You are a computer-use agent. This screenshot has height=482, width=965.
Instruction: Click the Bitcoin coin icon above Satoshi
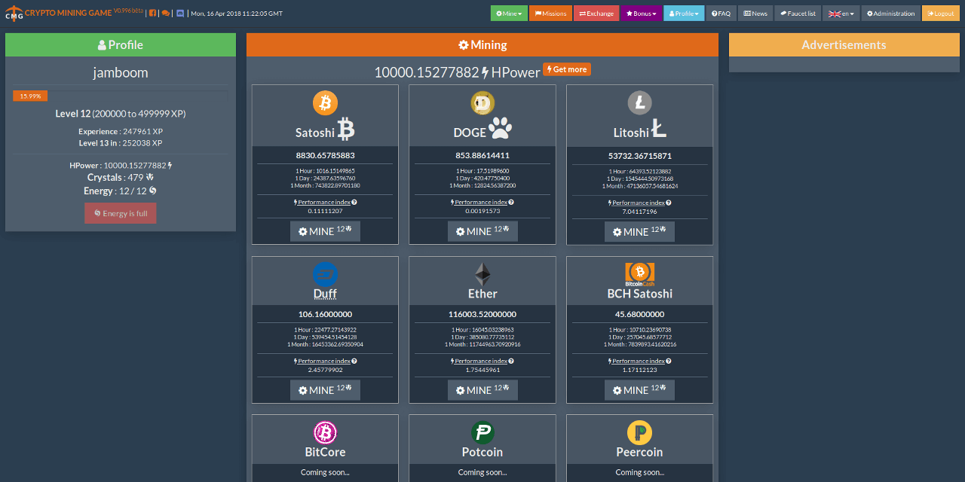325,102
